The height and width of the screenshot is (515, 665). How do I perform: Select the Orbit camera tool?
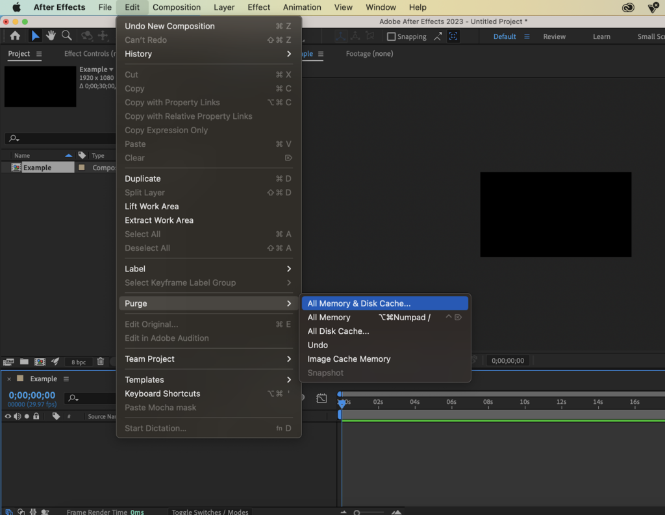[86, 36]
